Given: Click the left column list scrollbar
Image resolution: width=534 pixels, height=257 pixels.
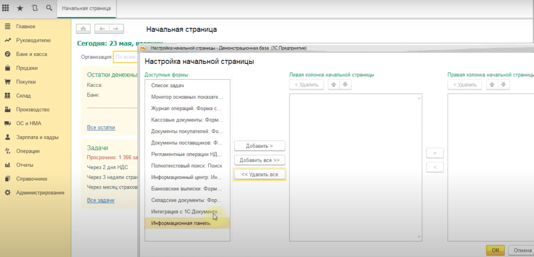Looking at the screenshot, I should (419, 167).
